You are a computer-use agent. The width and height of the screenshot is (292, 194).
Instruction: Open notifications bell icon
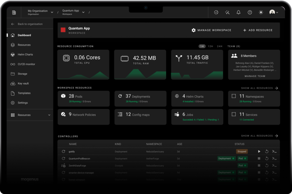point(238,12)
